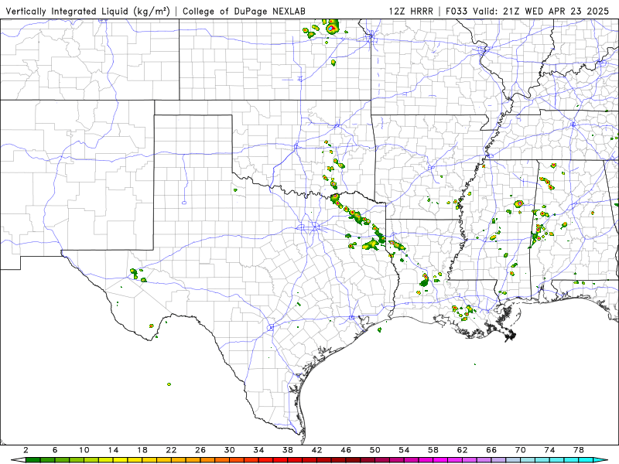Click the "10" color scale value
The image size is (619, 464).
pyautogui.click(x=84, y=450)
